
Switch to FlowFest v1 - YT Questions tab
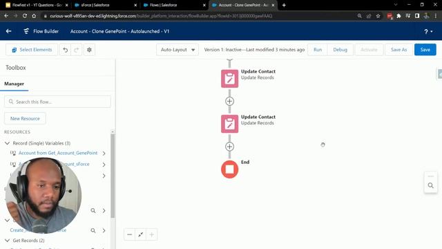36,5
